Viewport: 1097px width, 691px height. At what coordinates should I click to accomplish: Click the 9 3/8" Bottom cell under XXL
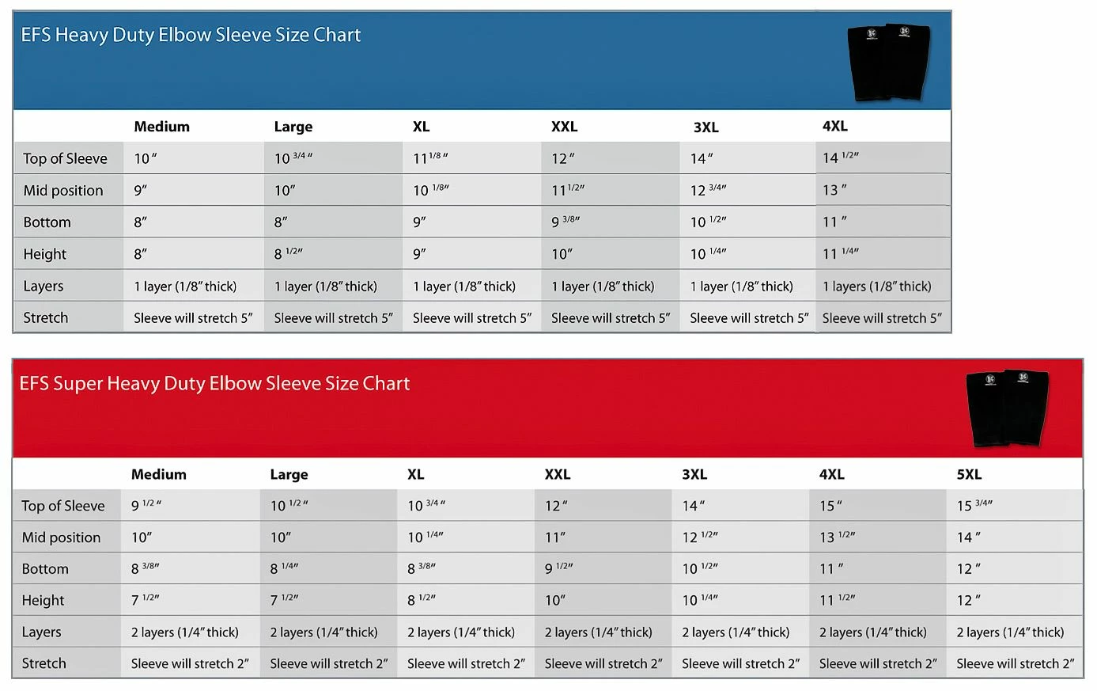[x=565, y=222]
